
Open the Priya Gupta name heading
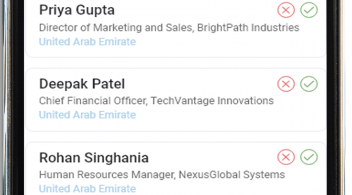[x=77, y=10]
